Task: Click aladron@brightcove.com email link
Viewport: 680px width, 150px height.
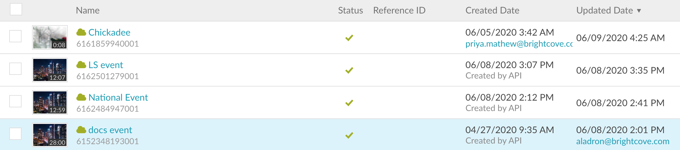Action: [623, 141]
